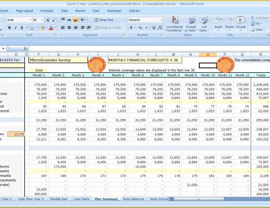The width and height of the screenshot is (270, 208).
Task: Open the Clear eraser button
Action: [258, 30]
